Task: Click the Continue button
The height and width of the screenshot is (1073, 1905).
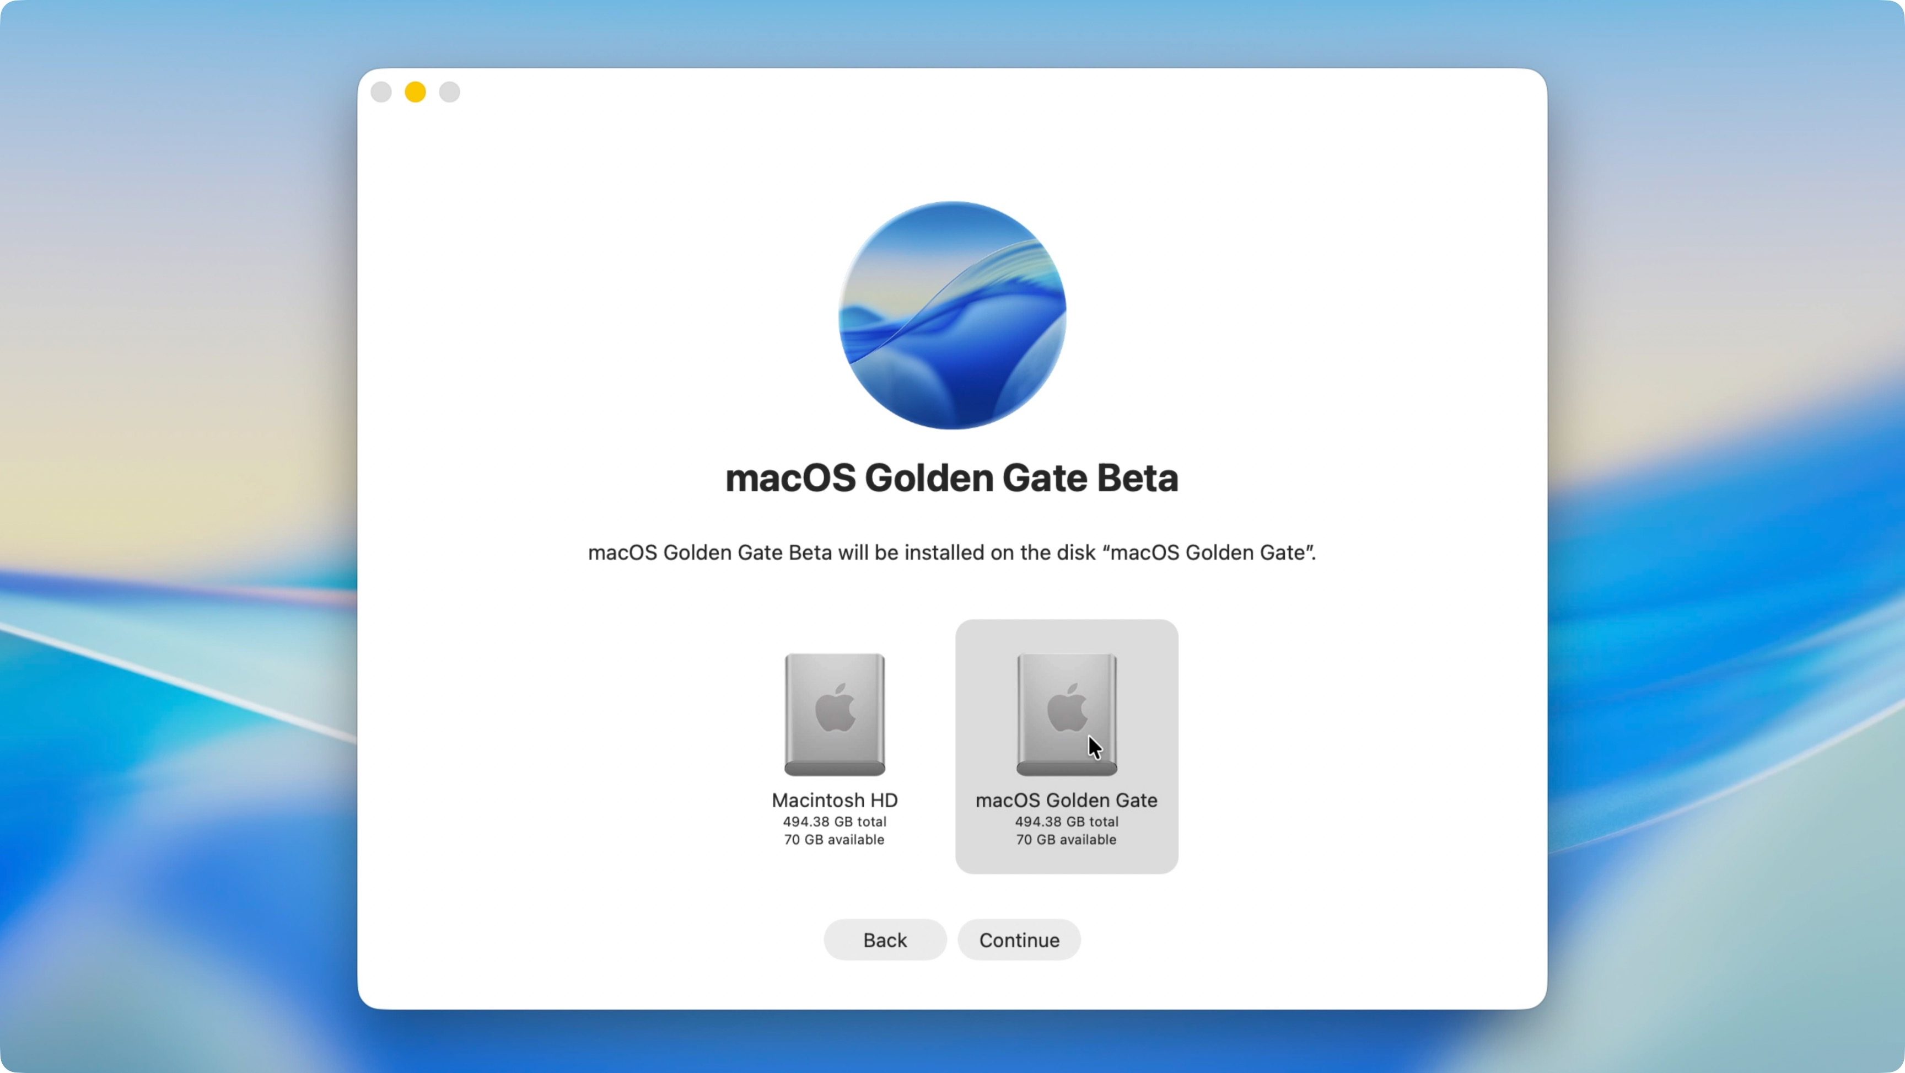Action: [x=1019, y=940]
